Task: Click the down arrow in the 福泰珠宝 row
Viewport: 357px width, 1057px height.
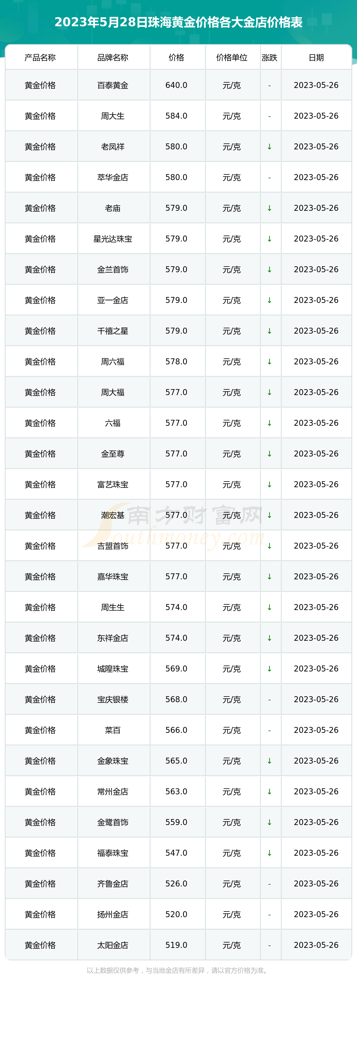Action: [270, 853]
